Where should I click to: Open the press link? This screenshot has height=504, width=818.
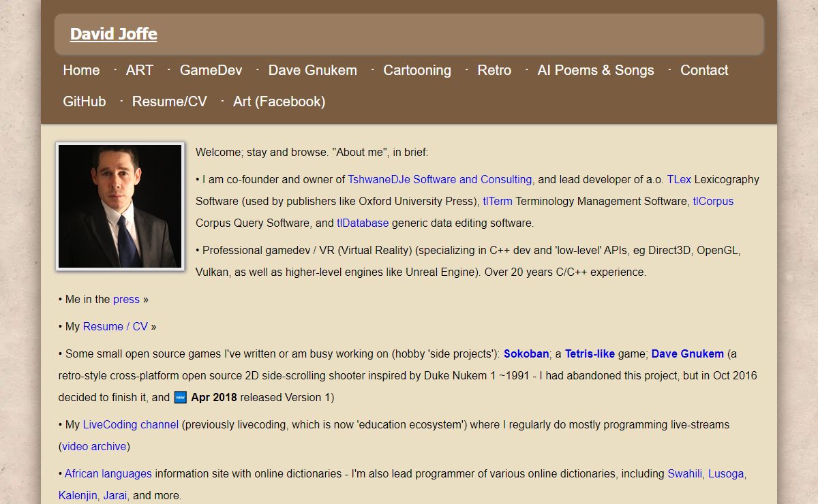tap(126, 300)
